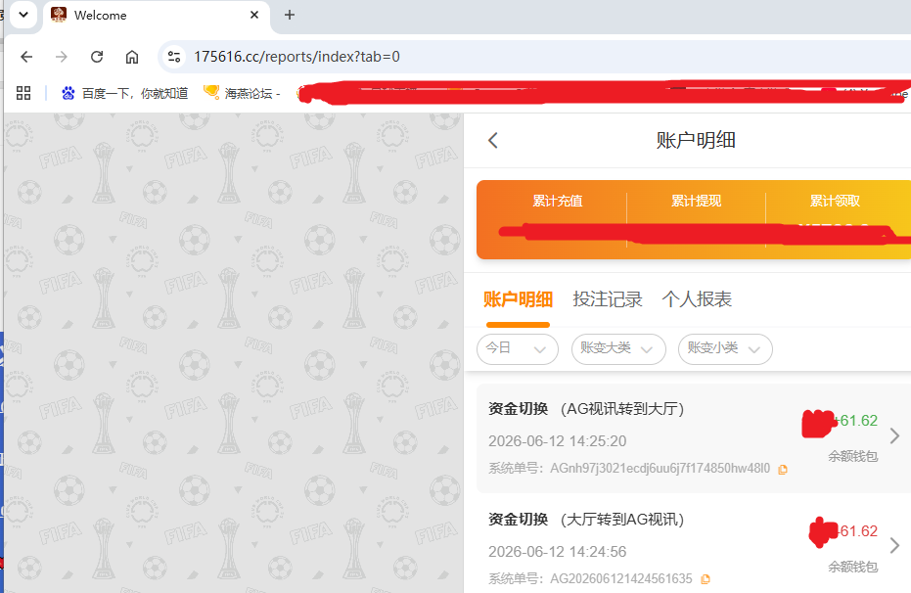Click the browser forward arrow

(x=61, y=57)
